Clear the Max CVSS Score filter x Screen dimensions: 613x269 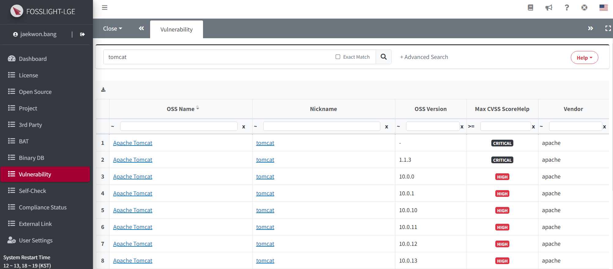[534, 127]
